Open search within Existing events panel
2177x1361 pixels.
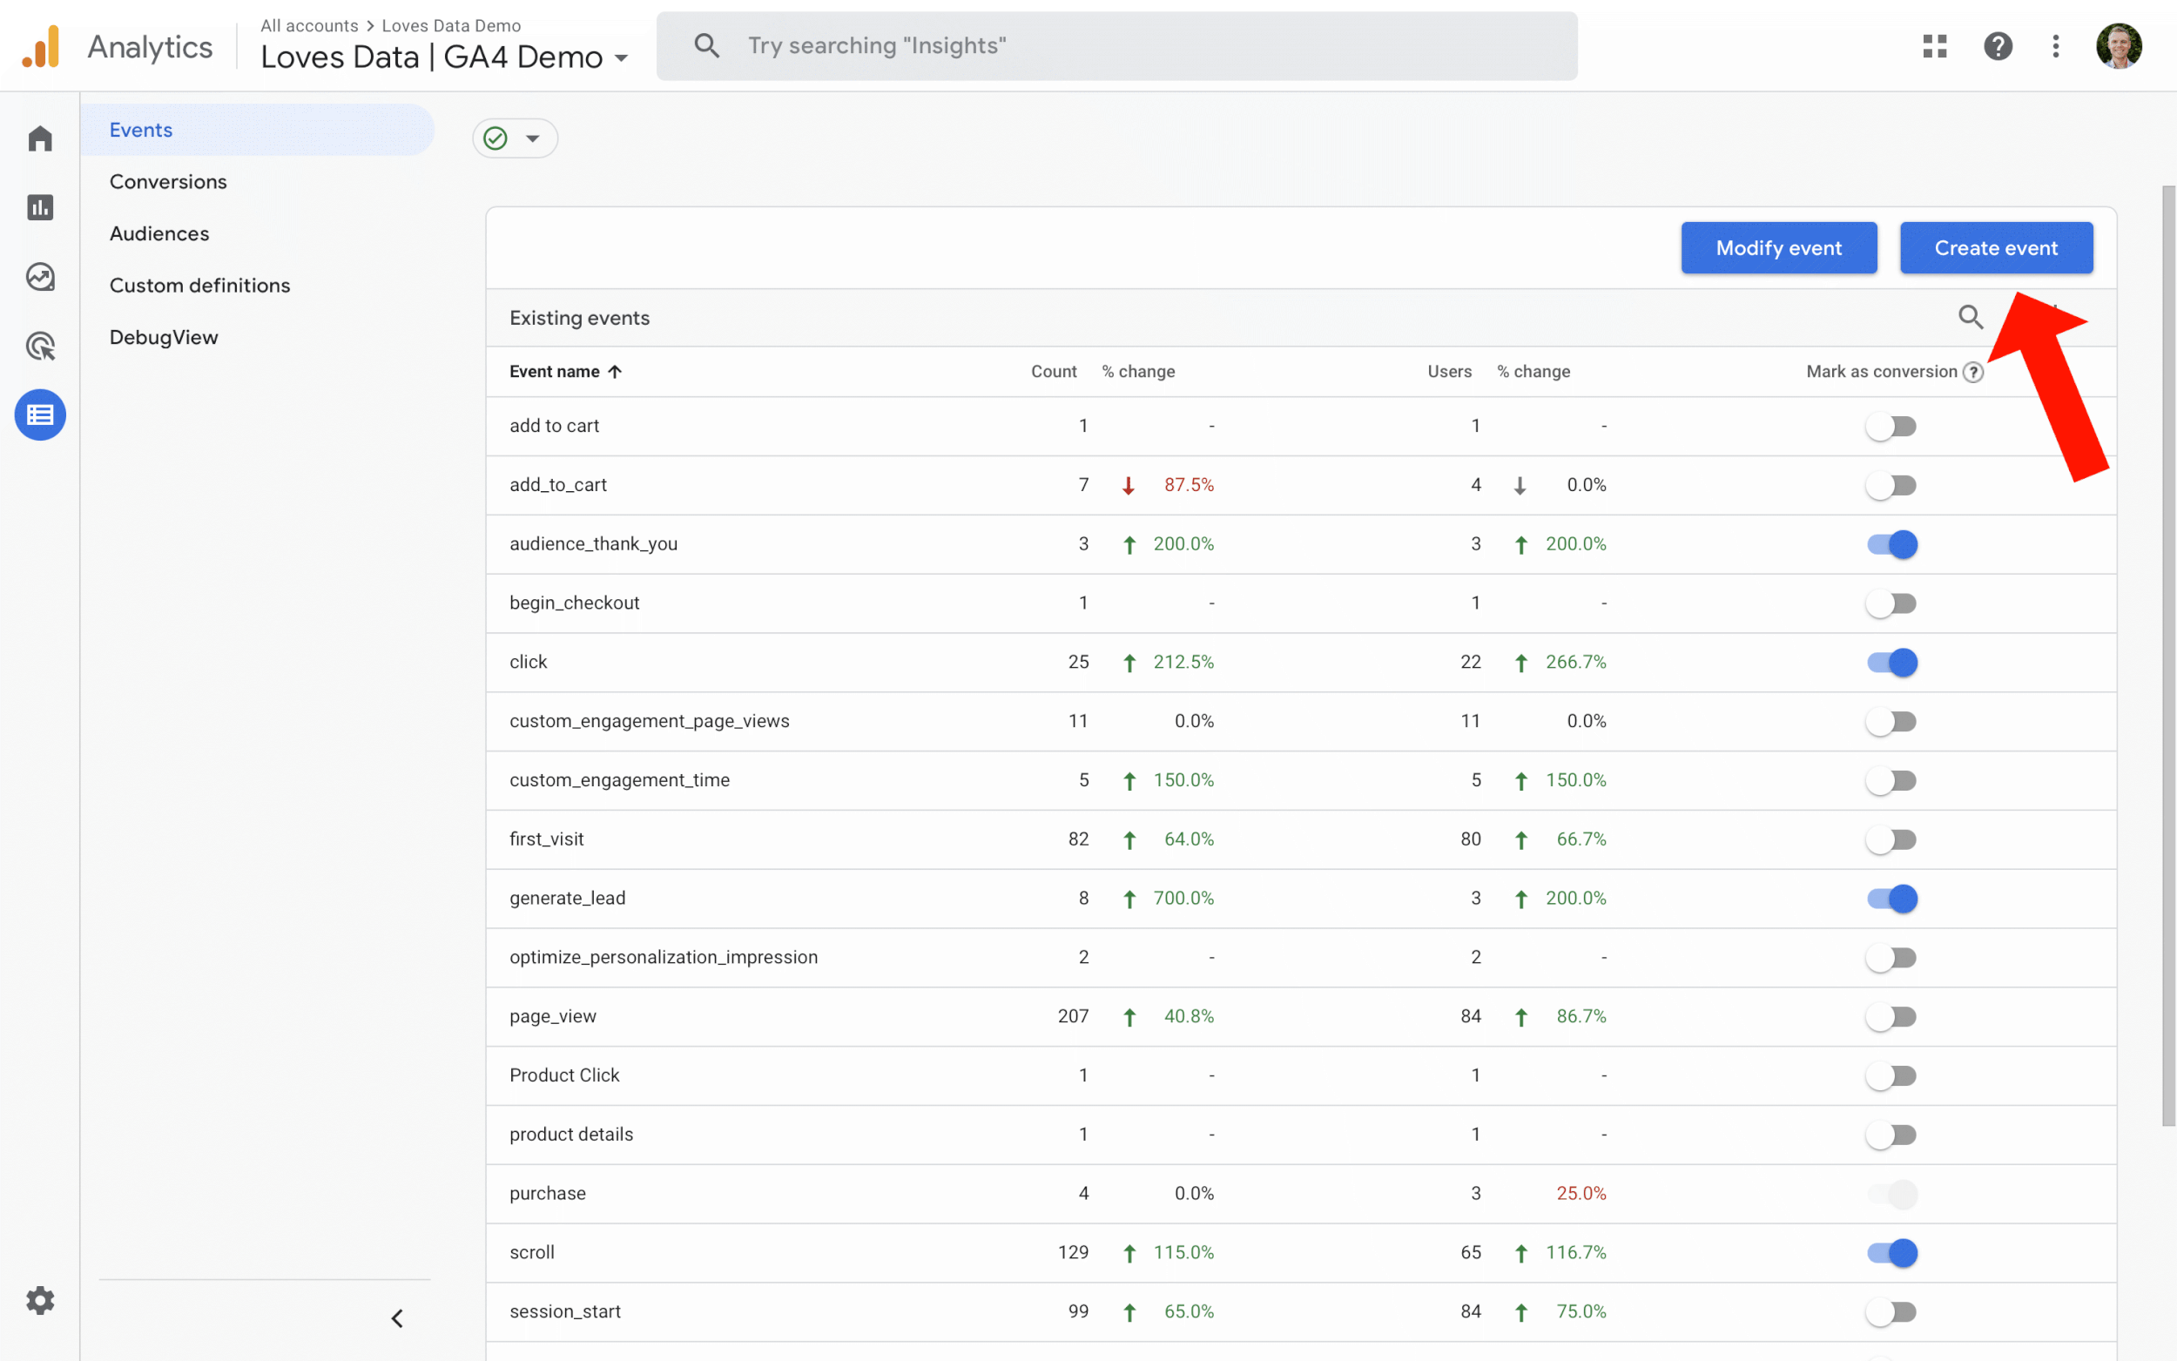click(1970, 317)
